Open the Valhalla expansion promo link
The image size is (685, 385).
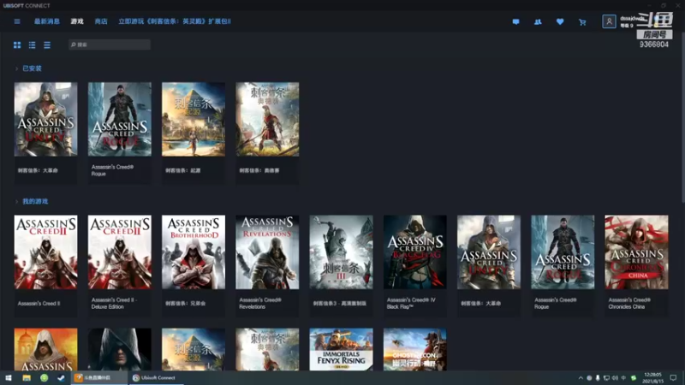tap(175, 21)
